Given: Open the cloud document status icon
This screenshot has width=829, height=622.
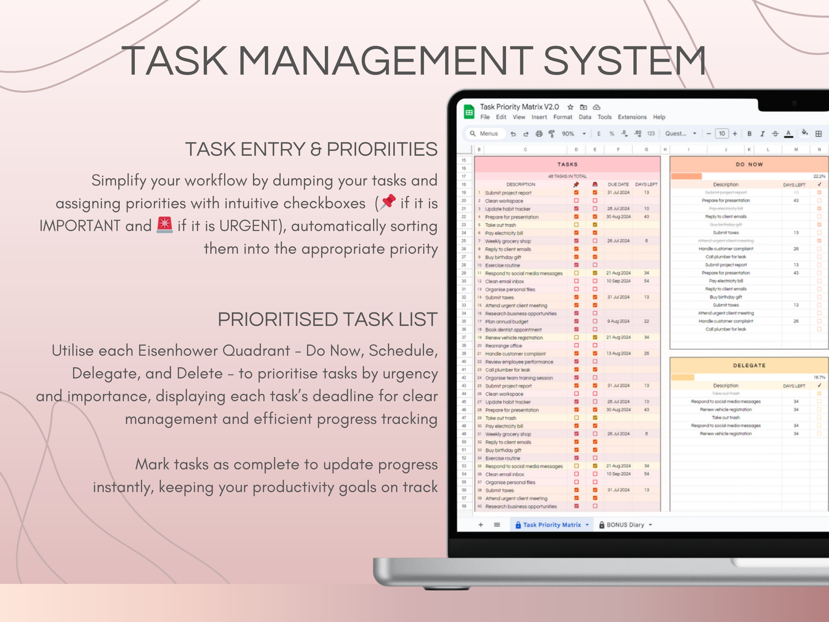Looking at the screenshot, I should point(597,107).
